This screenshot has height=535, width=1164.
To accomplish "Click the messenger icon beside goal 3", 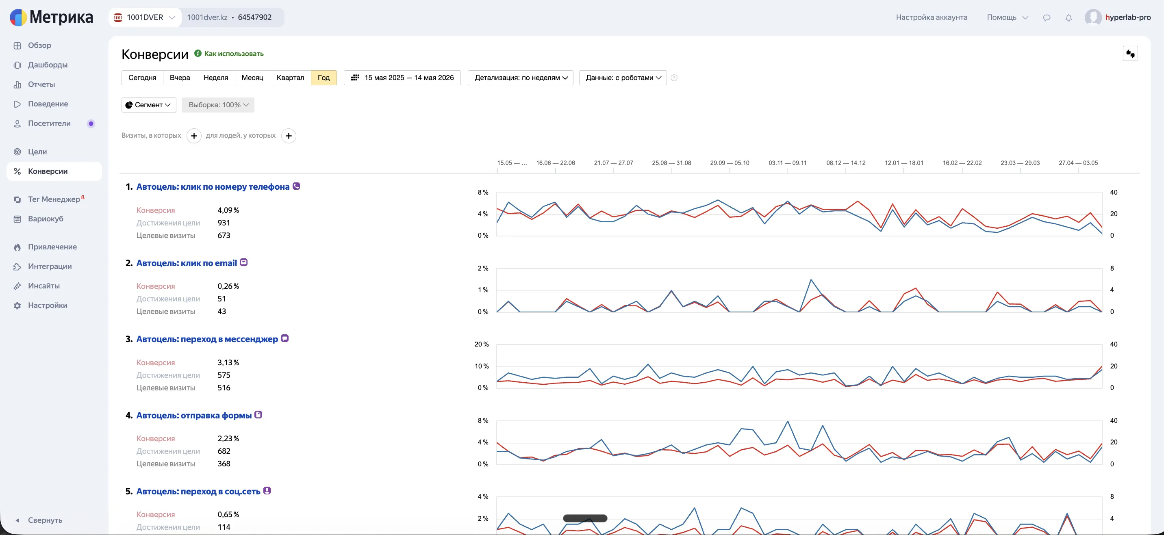I will [x=284, y=338].
